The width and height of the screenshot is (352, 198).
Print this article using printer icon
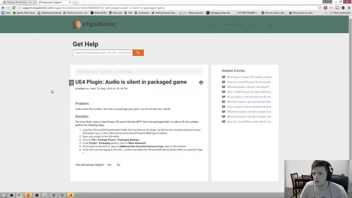click(201, 82)
